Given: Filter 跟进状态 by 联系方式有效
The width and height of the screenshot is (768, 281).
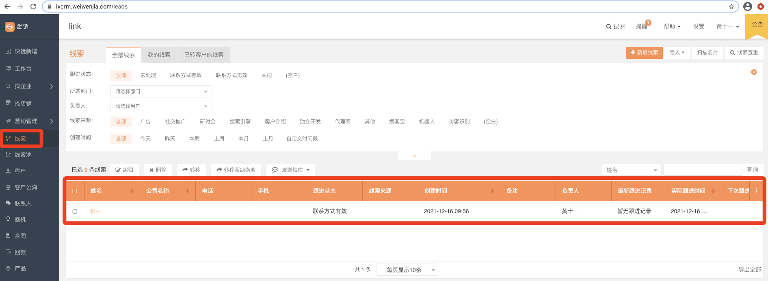Looking at the screenshot, I should click(x=186, y=75).
